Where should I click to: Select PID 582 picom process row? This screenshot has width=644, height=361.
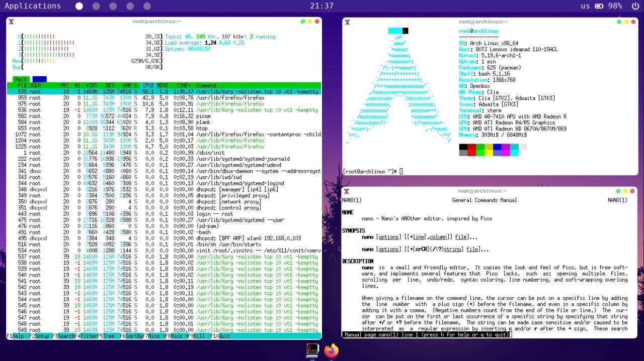coord(164,116)
